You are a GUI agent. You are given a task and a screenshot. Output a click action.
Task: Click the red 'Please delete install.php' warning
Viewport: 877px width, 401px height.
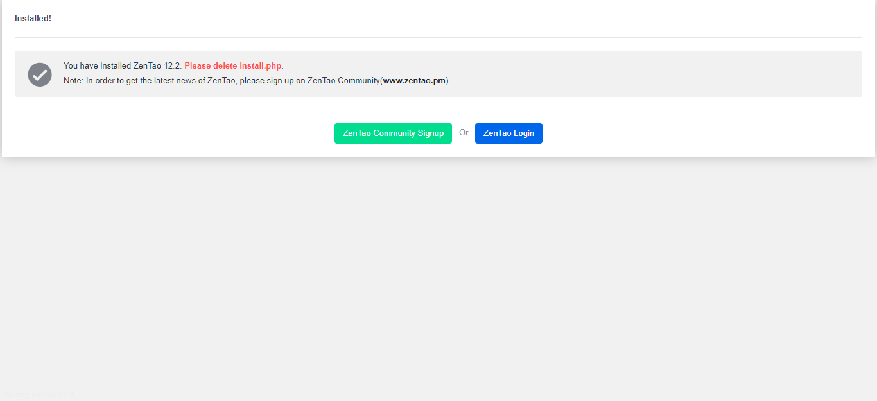tap(232, 66)
